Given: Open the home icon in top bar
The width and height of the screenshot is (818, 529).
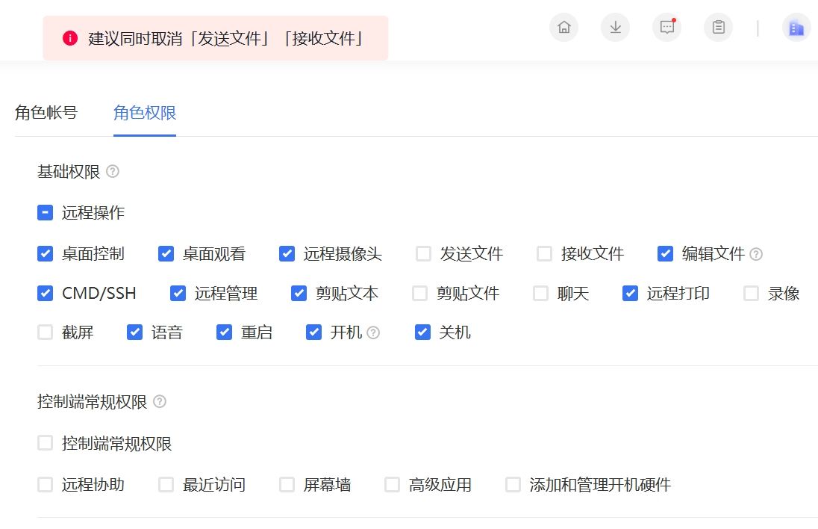Looking at the screenshot, I should 564,27.
